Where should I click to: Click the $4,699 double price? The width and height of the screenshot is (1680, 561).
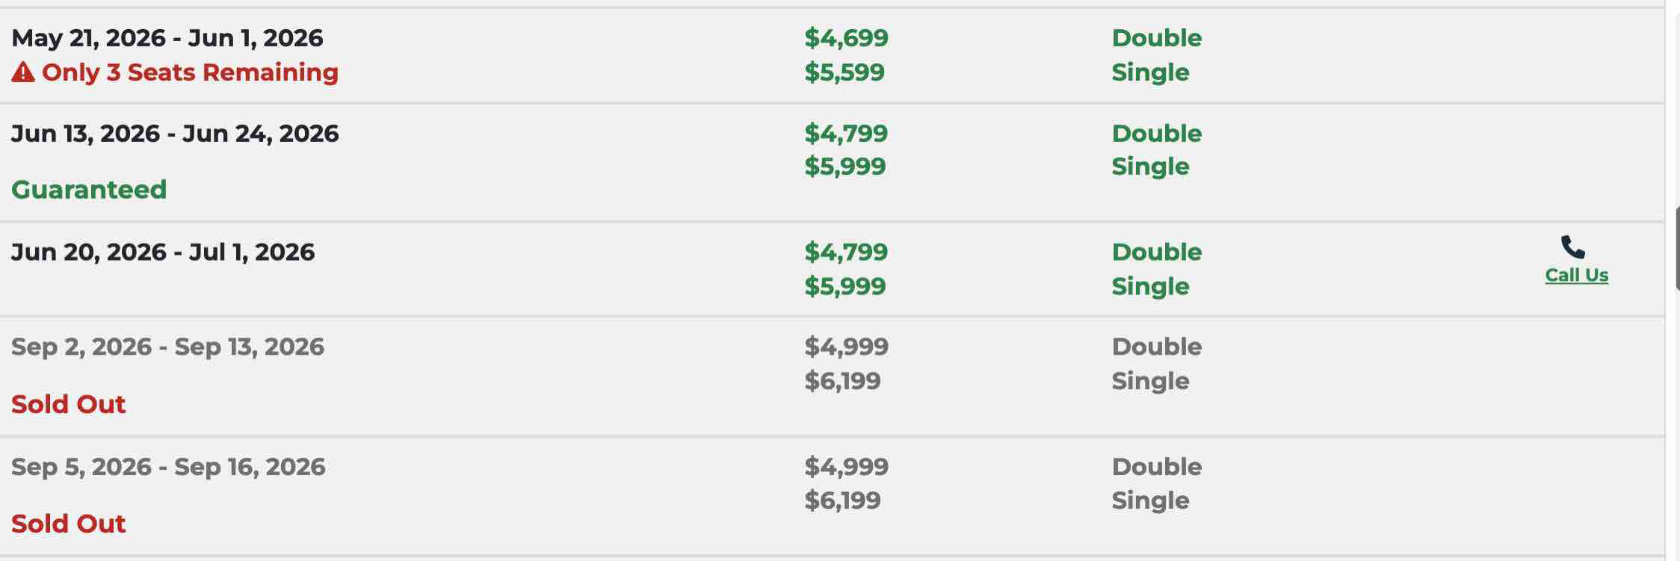[x=846, y=38]
